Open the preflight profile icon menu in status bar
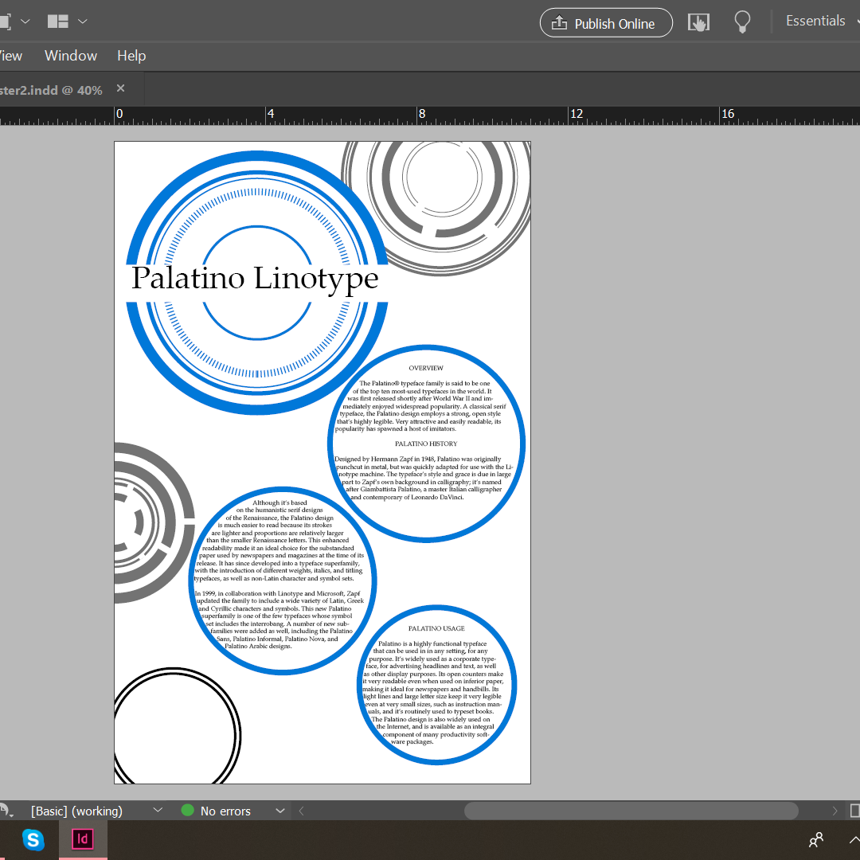This screenshot has width=860, height=860. 6,811
